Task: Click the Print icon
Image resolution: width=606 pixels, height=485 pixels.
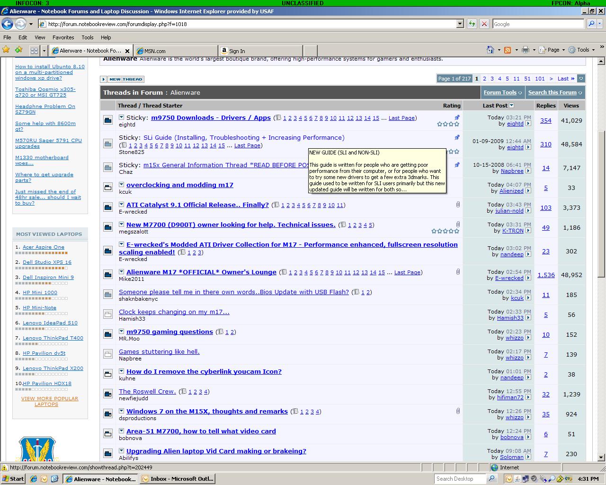Action: pyautogui.click(x=526, y=50)
